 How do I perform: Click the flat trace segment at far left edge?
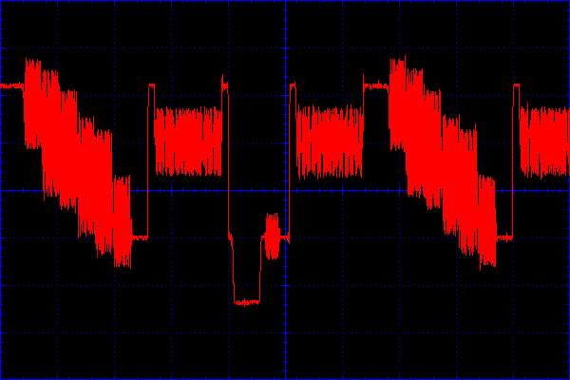pyautogui.click(x=11, y=85)
